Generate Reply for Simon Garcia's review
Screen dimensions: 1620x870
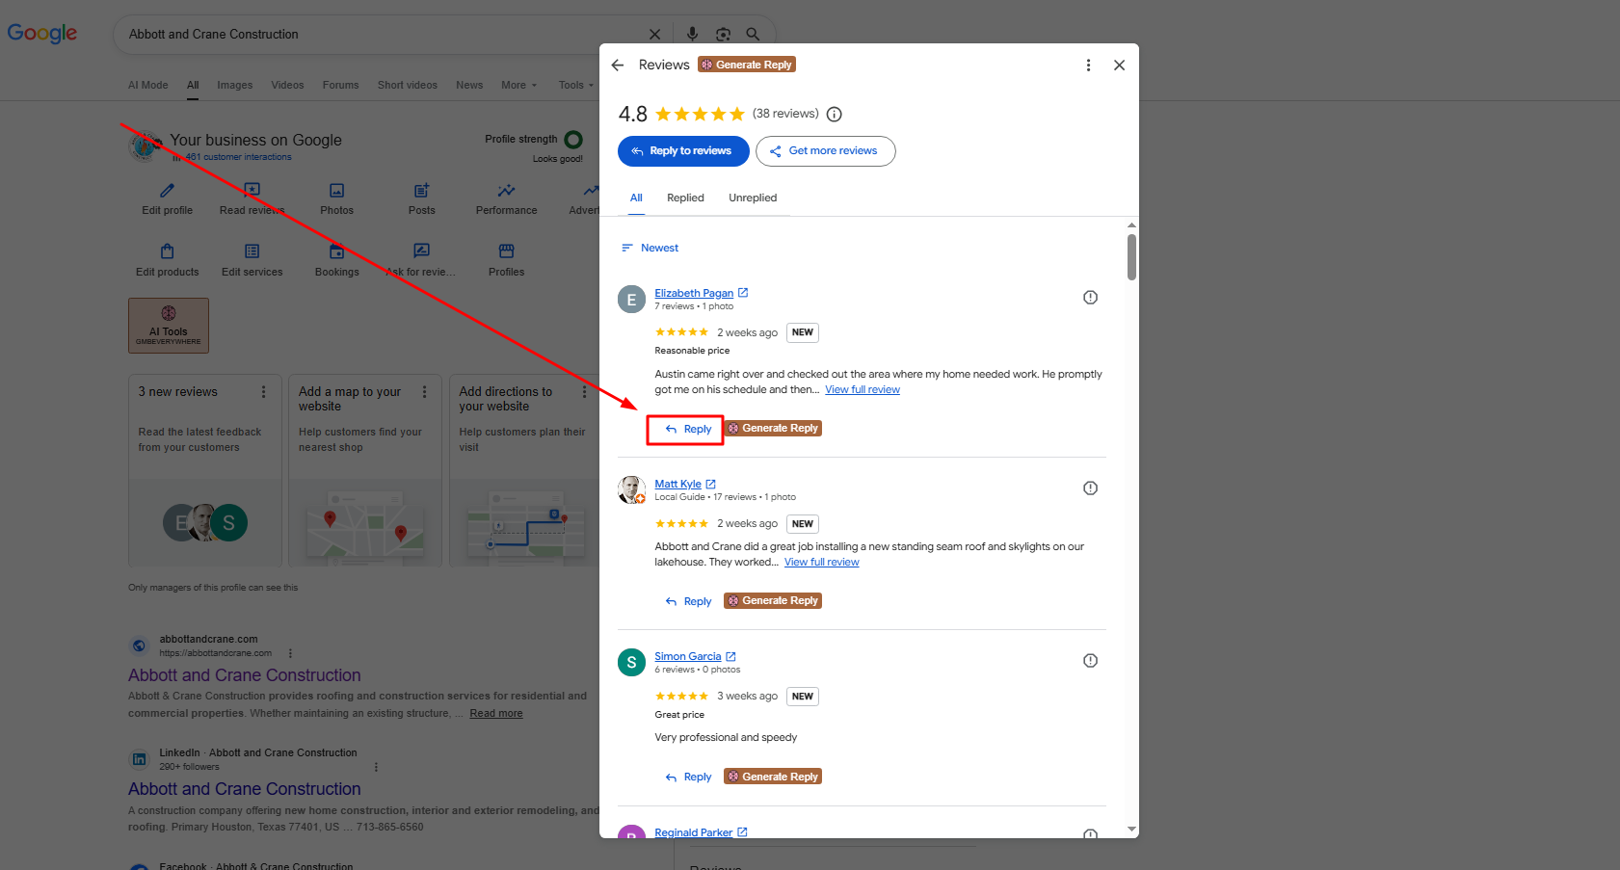pos(773,777)
